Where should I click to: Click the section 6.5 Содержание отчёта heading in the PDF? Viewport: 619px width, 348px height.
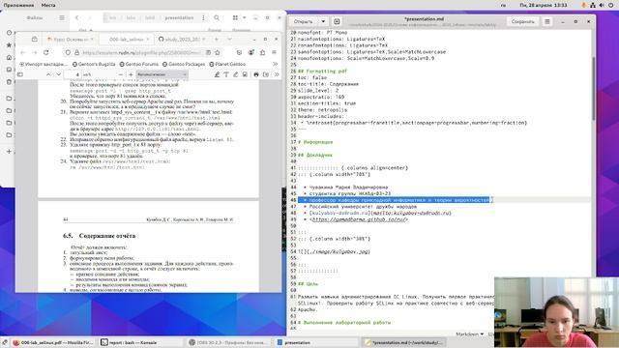point(99,236)
